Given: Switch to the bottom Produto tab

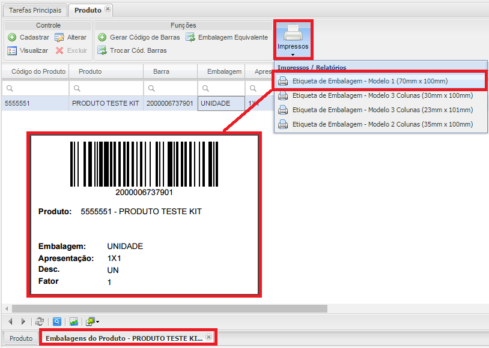Looking at the screenshot, I should 21,338.
